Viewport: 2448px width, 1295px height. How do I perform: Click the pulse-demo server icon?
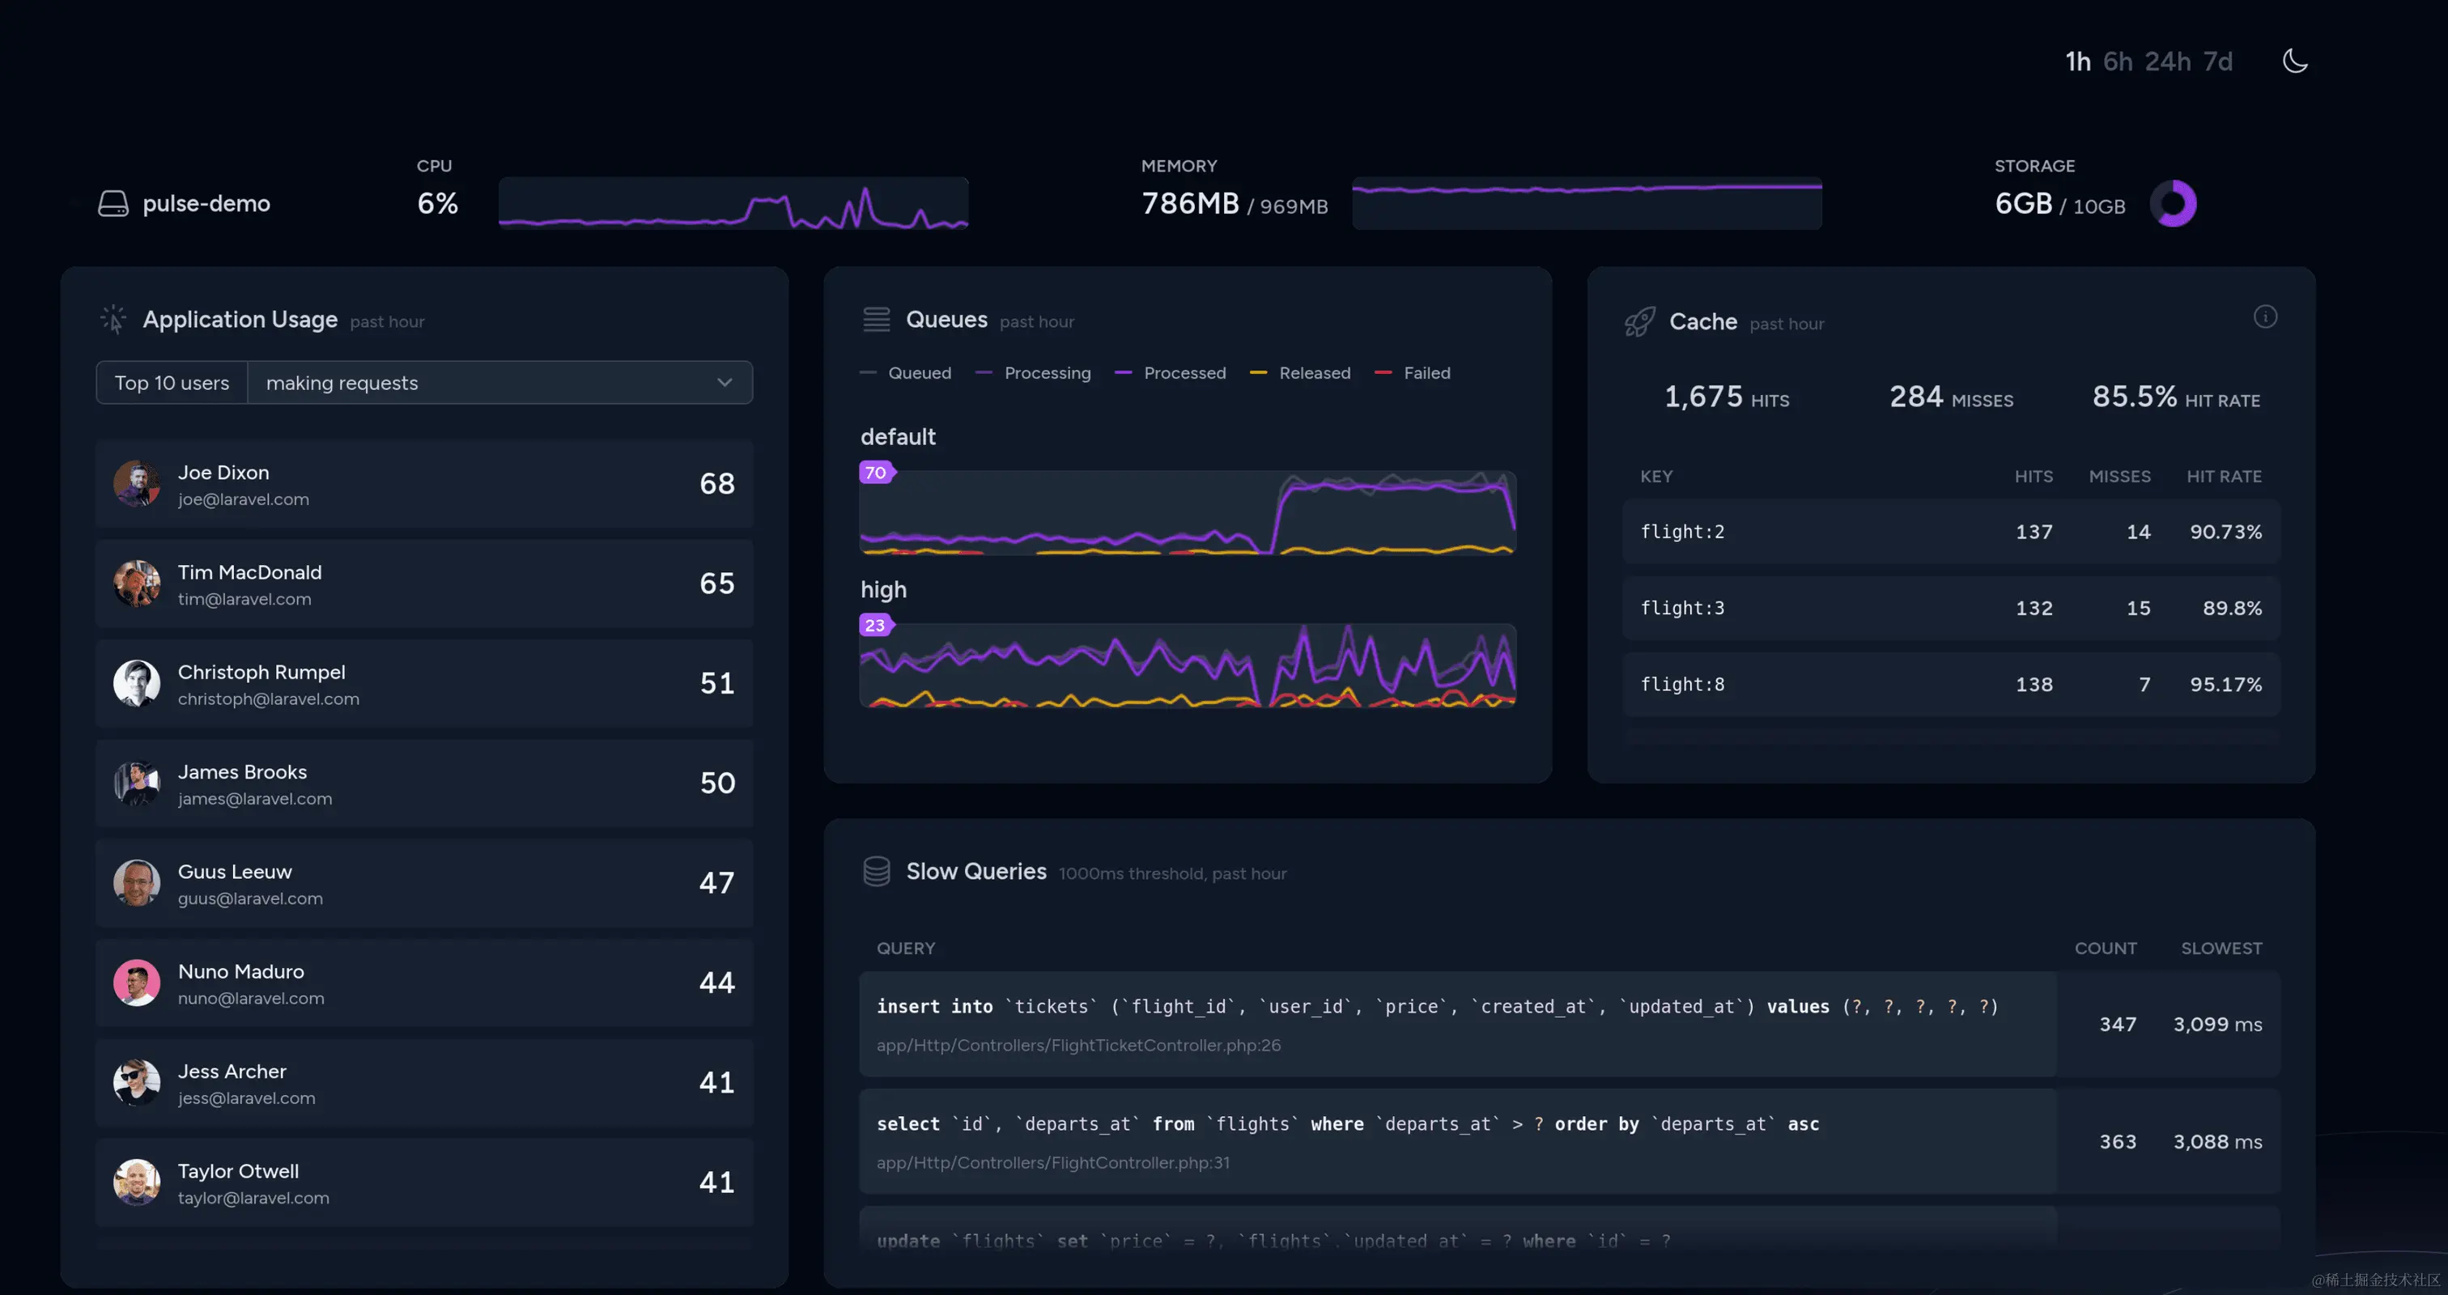coord(113,203)
